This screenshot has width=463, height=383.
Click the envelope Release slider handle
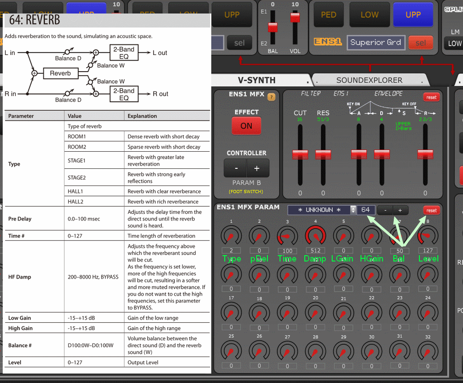coord(425,154)
